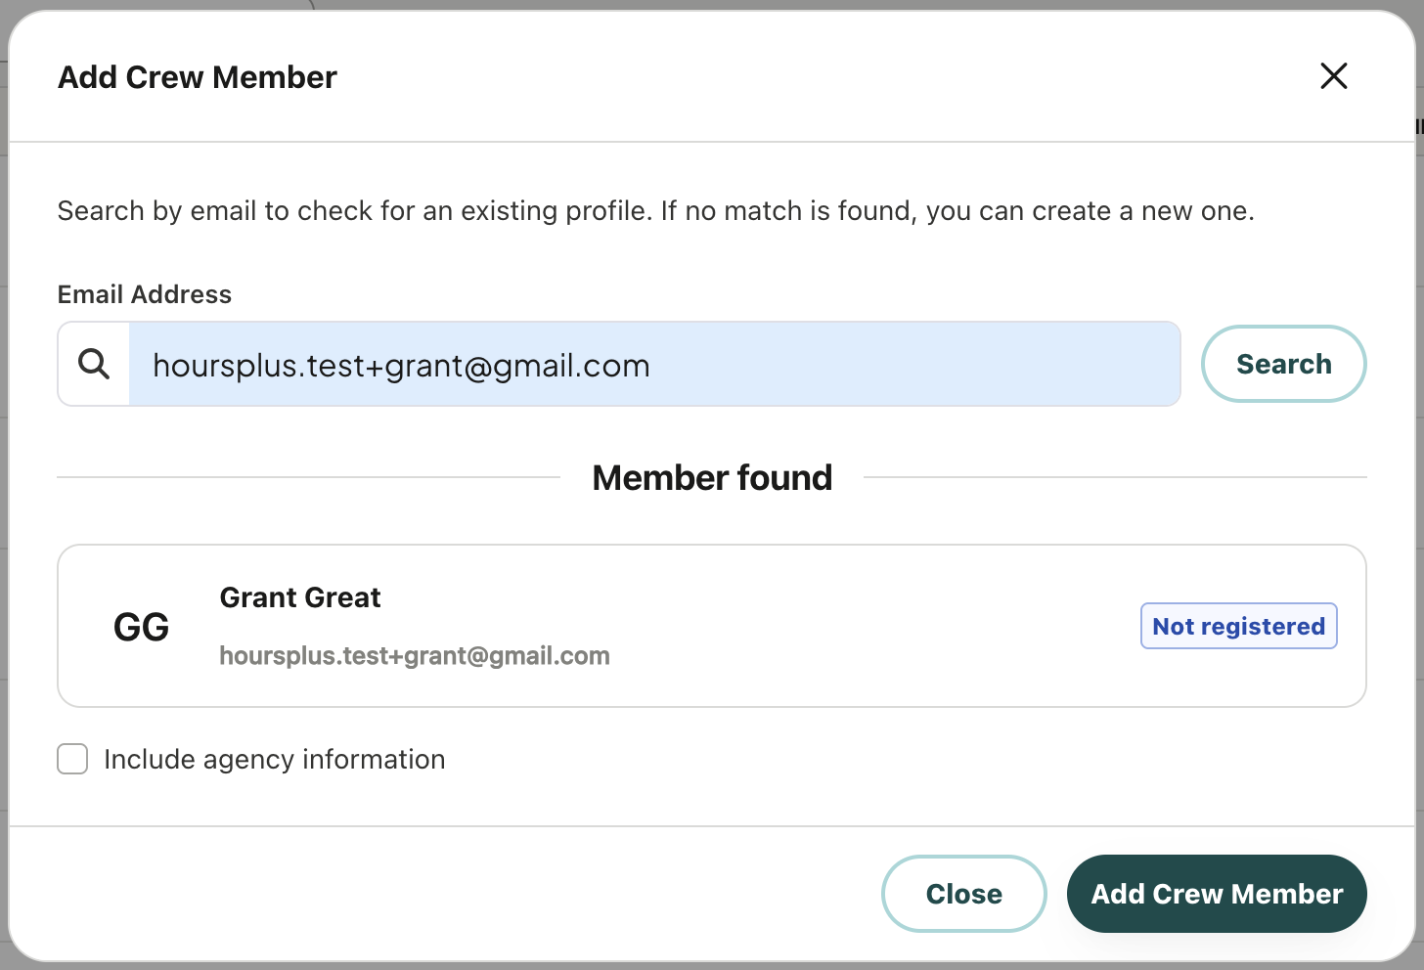
Task: Focus the Email Address input field
Action: [654, 364]
